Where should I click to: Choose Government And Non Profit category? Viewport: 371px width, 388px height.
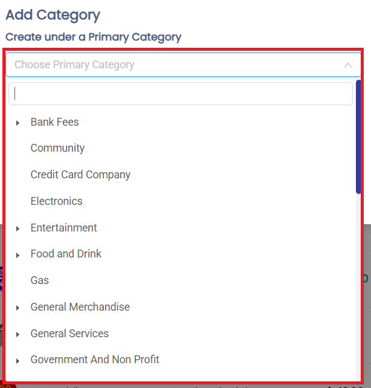point(95,360)
